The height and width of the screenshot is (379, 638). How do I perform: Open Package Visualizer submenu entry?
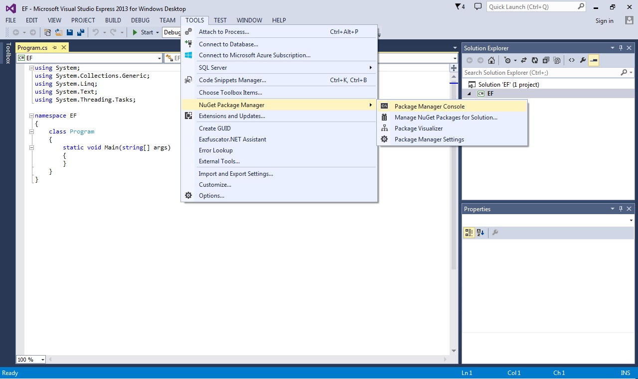click(x=452, y=128)
